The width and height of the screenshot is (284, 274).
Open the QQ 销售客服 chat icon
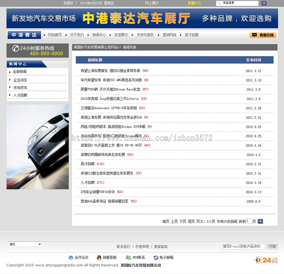[x=98, y=257]
